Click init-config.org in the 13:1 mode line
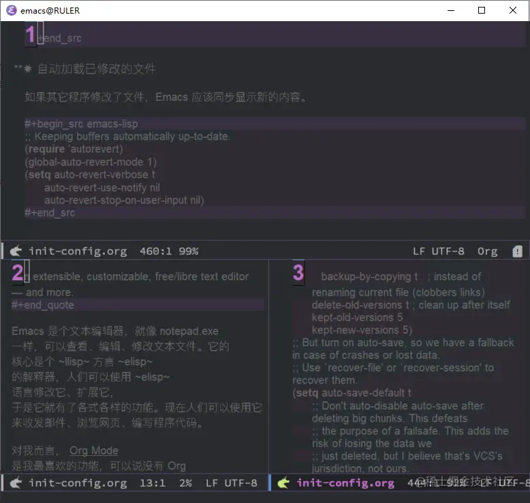 pyautogui.click(x=78, y=483)
